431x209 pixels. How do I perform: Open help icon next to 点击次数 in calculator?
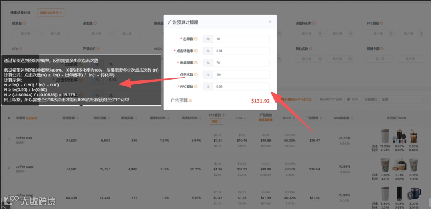click(x=196, y=74)
